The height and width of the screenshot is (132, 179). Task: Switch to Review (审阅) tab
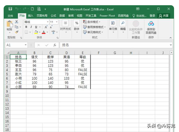point(71,16)
